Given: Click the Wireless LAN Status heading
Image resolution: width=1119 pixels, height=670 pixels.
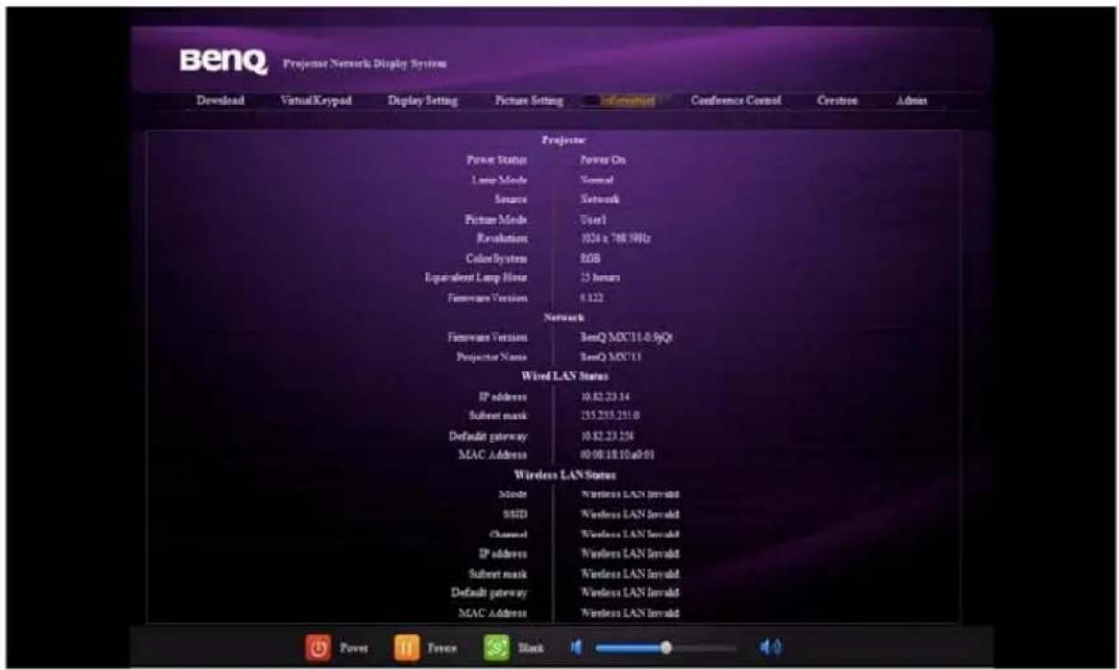Looking at the screenshot, I should click(x=564, y=474).
